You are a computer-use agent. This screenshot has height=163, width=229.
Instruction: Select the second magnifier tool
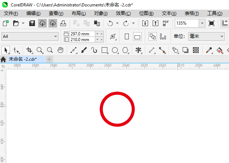[x=50, y=50]
